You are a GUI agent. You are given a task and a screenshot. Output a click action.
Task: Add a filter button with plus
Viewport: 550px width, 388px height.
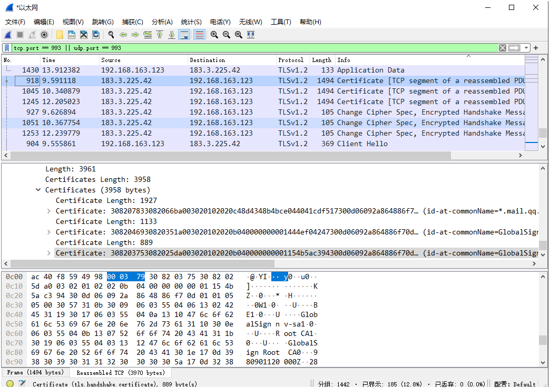tap(536, 48)
